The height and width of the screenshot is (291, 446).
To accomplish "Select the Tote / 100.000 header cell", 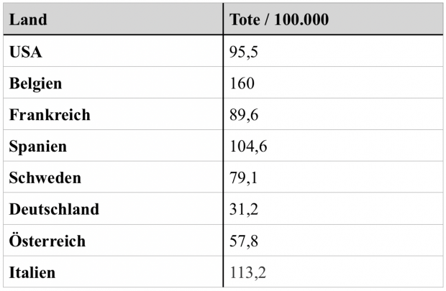I will 278,19.
